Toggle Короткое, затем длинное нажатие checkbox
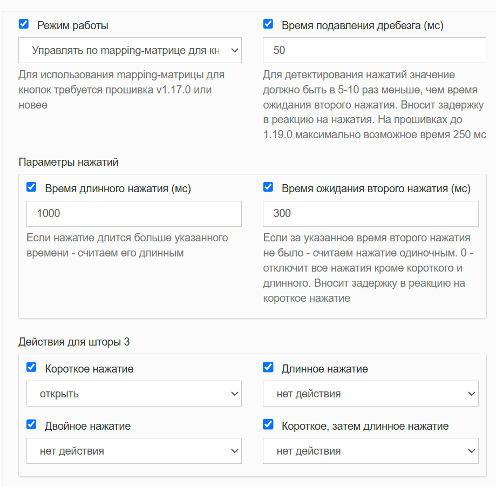 pos(268,424)
